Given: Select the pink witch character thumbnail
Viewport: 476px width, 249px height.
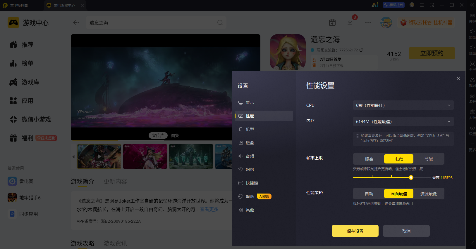Looking at the screenshot, I should click(145, 156).
